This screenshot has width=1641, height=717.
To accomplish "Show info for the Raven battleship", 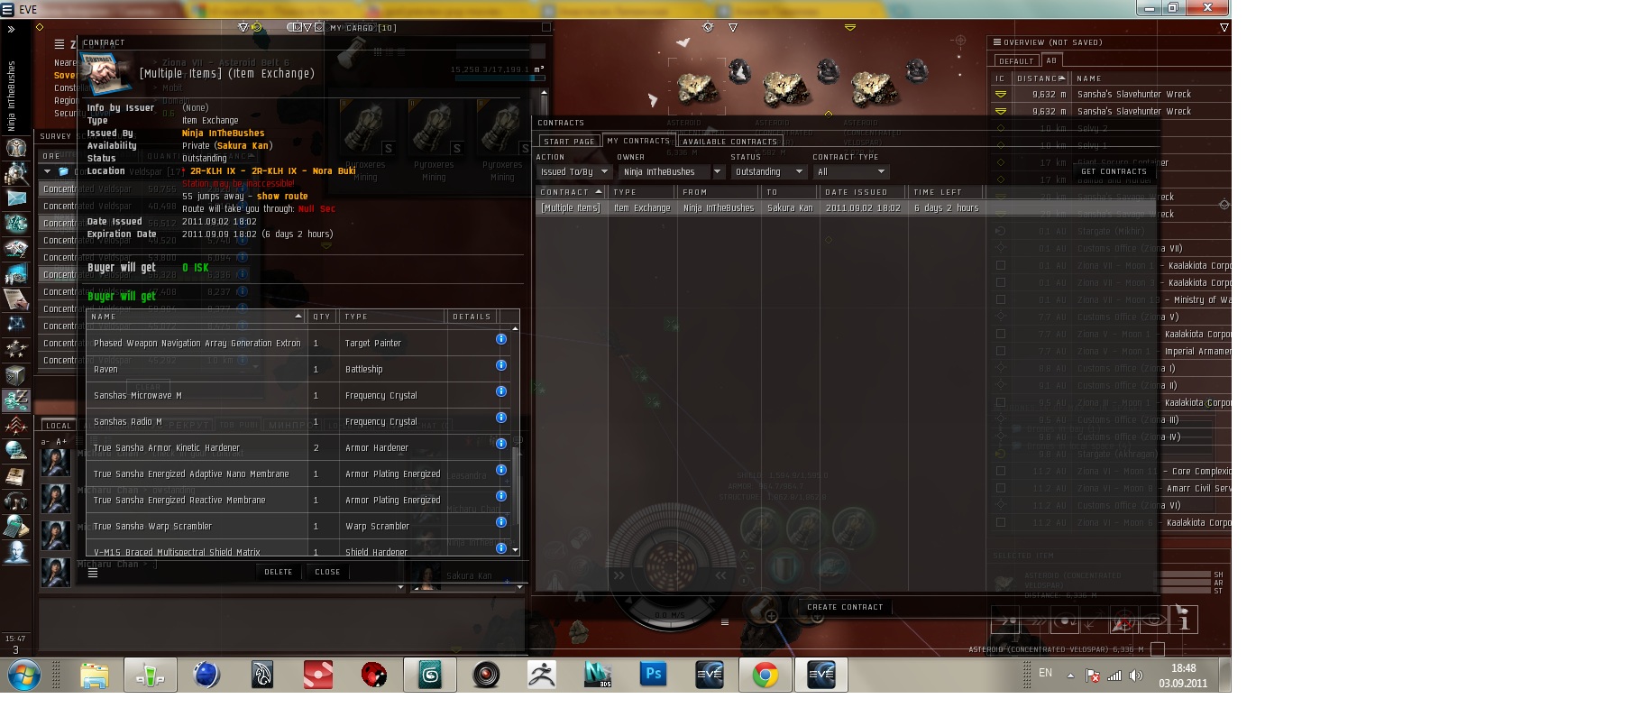I will point(501,365).
